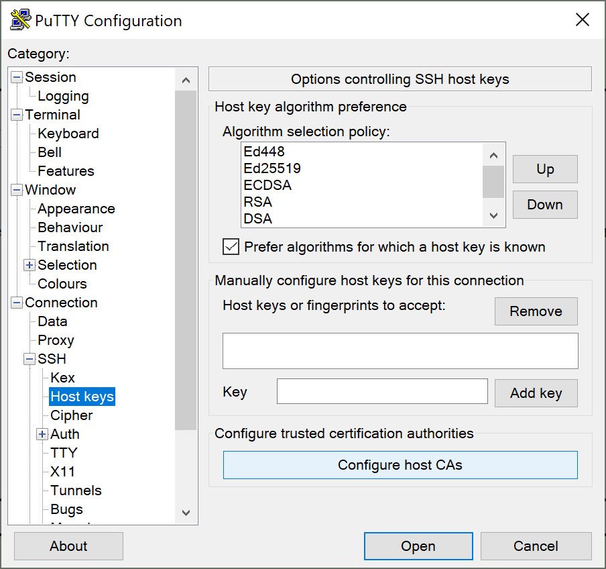Click category tree scrollbar up arrow
This screenshot has width=606, height=569.
tap(186, 80)
